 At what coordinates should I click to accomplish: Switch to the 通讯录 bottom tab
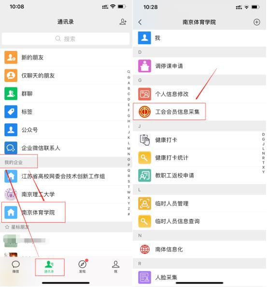49,267
